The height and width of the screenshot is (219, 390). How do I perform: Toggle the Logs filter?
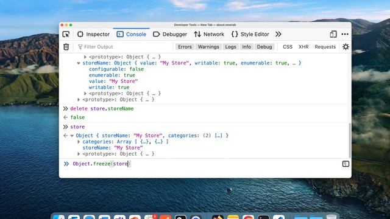[230, 47]
